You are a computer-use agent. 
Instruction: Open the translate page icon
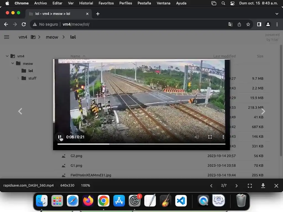pos(230,24)
